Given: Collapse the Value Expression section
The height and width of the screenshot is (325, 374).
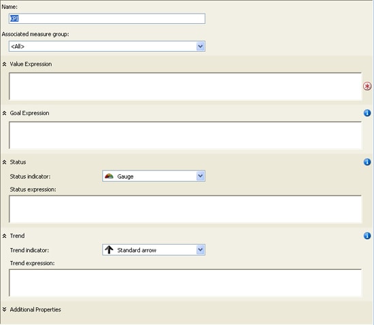Looking at the screenshot, I should tap(4, 64).
